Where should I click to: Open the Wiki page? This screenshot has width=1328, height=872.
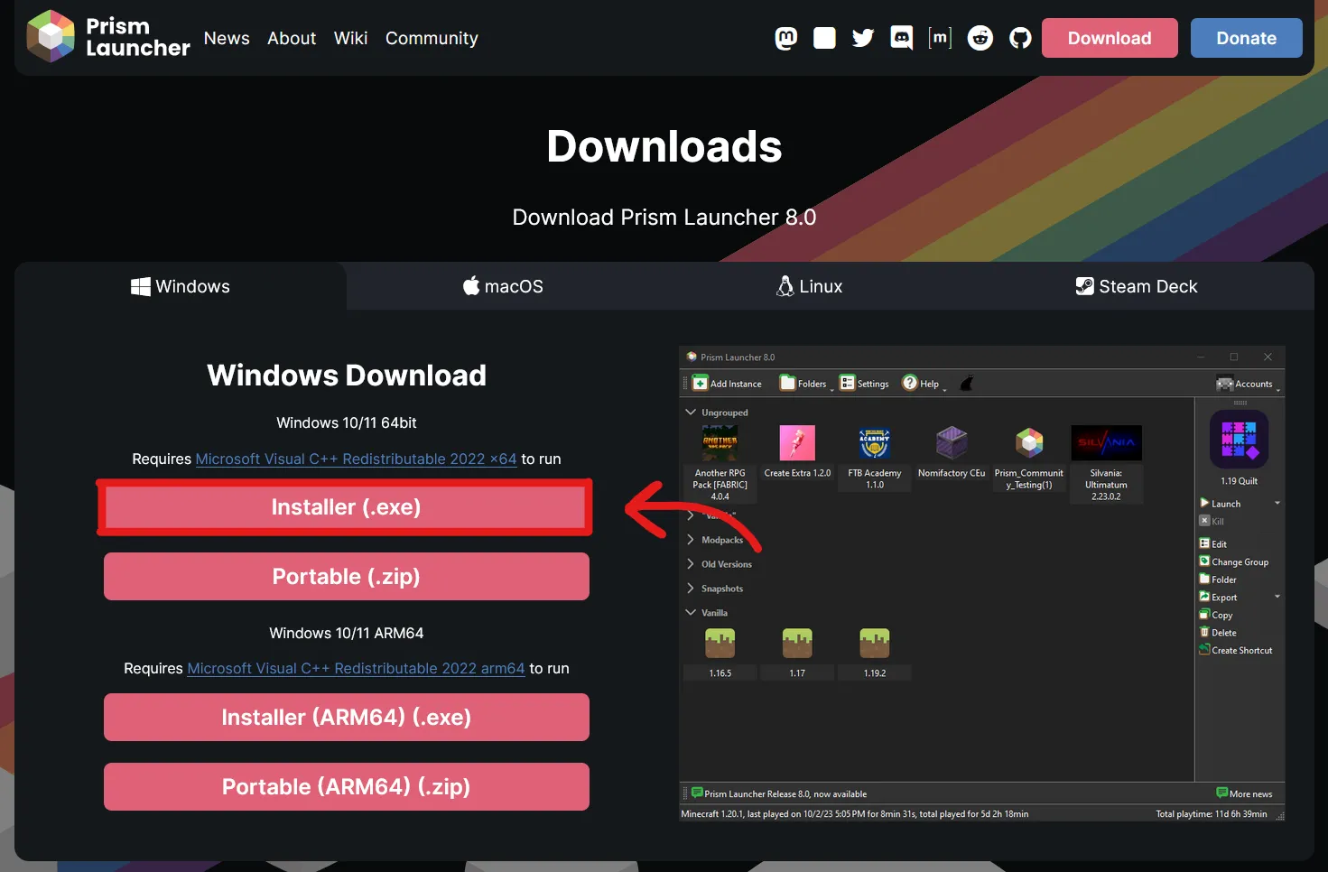coord(350,38)
